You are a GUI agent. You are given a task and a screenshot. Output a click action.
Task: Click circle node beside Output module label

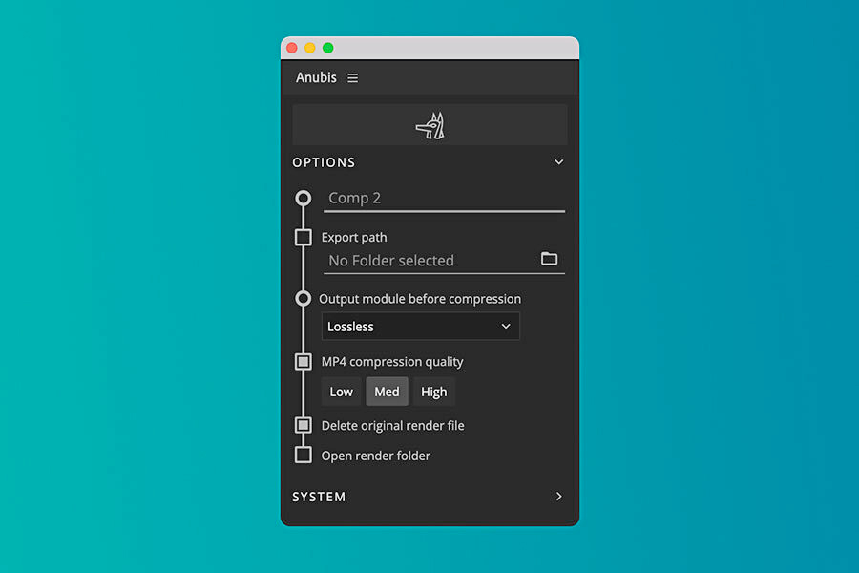(x=303, y=298)
